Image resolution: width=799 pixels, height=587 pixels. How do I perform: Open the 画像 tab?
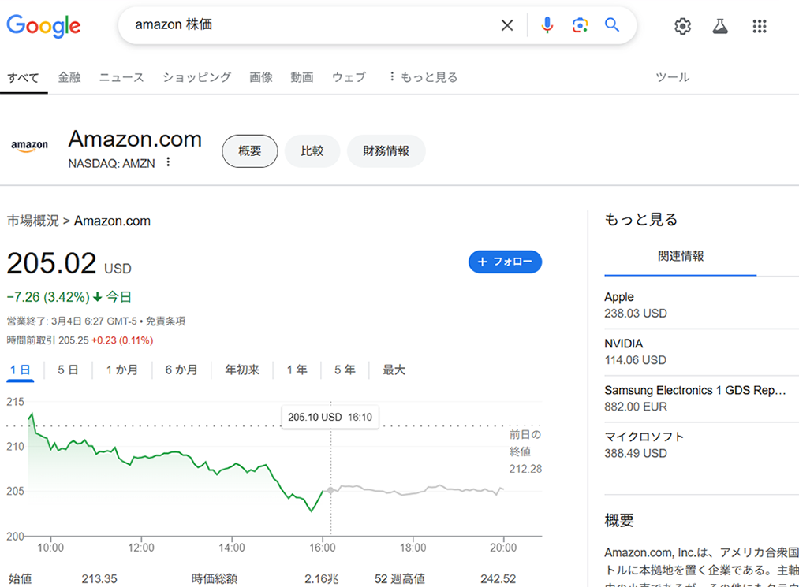tap(261, 77)
